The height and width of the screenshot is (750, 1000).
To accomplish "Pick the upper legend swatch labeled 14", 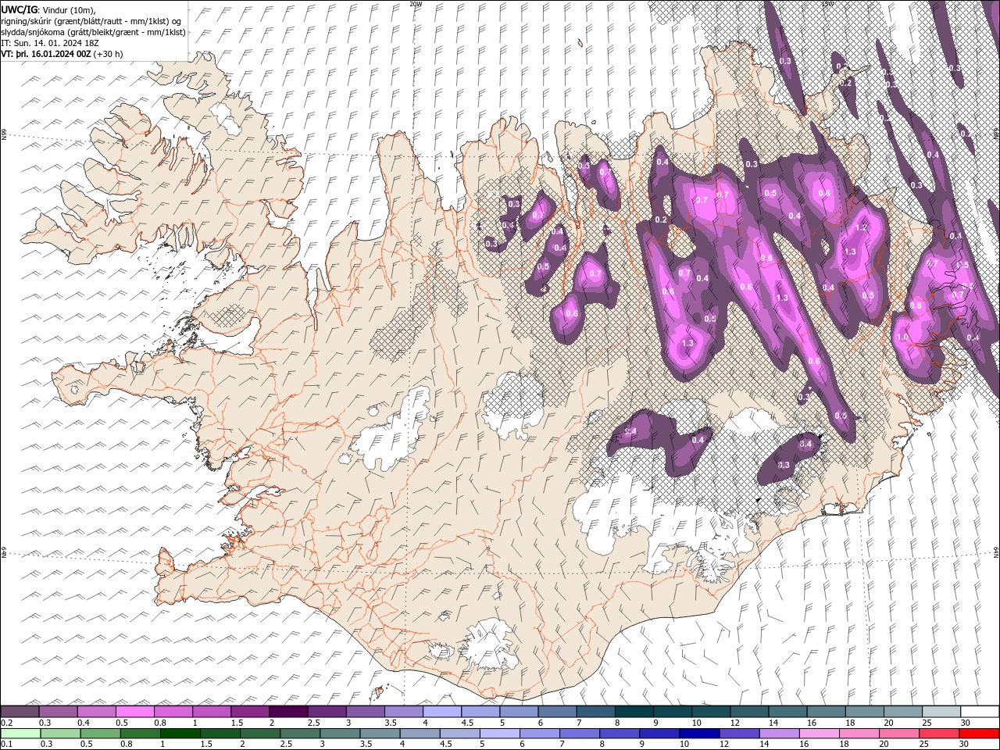I will point(788,712).
